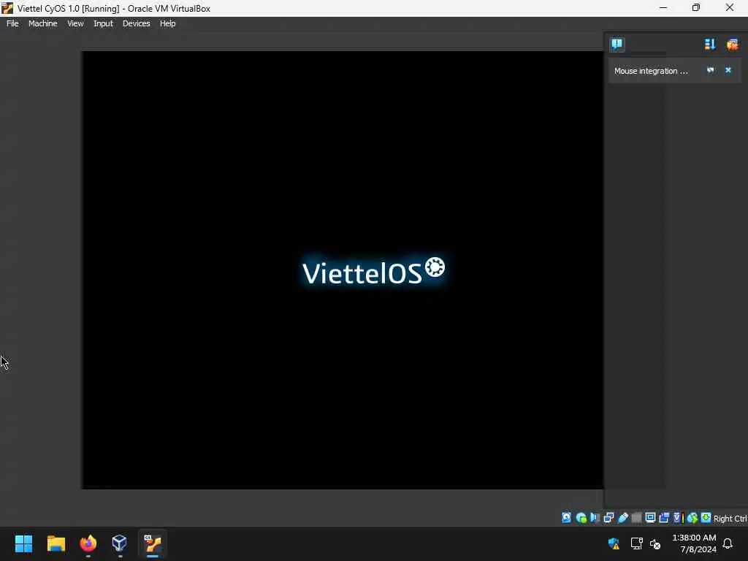Image resolution: width=748 pixels, height=561 pixels.
Task: Restore down the VirtualBox VM window
Action: [x=696, y=7]
